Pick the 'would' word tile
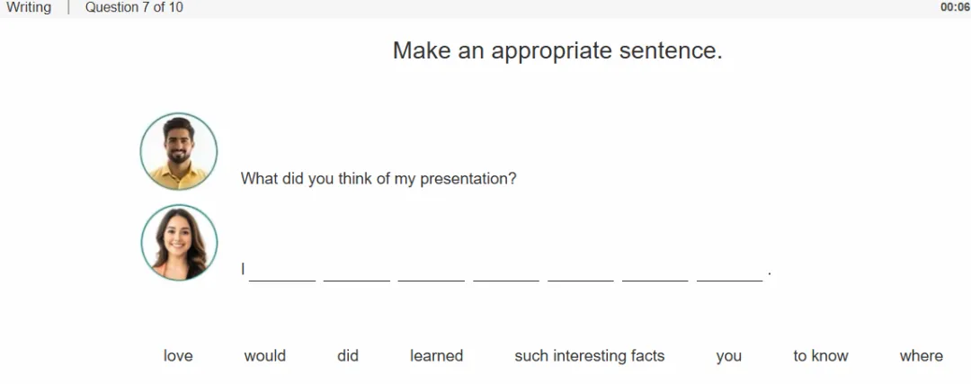This screenshot has height=384, width=971. click(x=265, y=356)
